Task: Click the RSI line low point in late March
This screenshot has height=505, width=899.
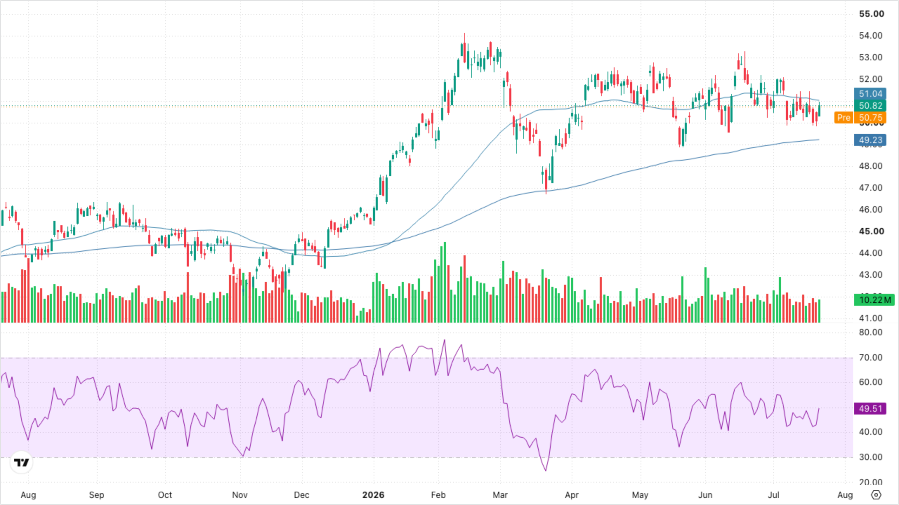Action: point(546,470)
